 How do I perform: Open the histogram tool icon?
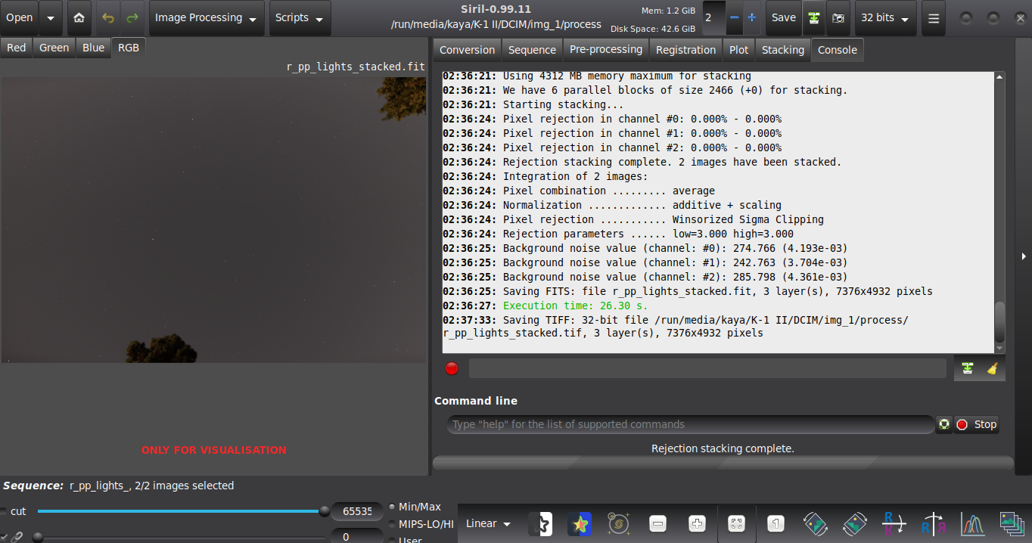(972, 523)
